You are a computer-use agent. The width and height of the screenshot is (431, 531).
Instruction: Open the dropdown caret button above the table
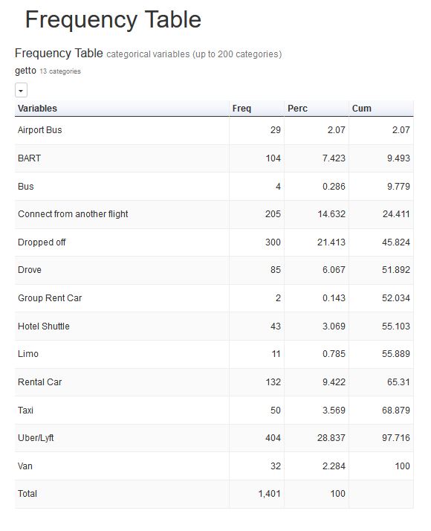21,91
